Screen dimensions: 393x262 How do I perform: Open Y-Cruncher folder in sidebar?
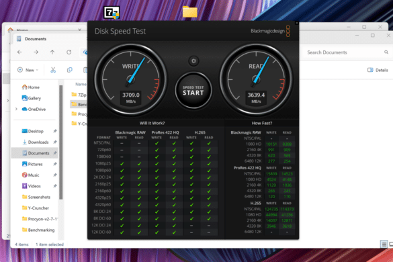click(36, 208)
